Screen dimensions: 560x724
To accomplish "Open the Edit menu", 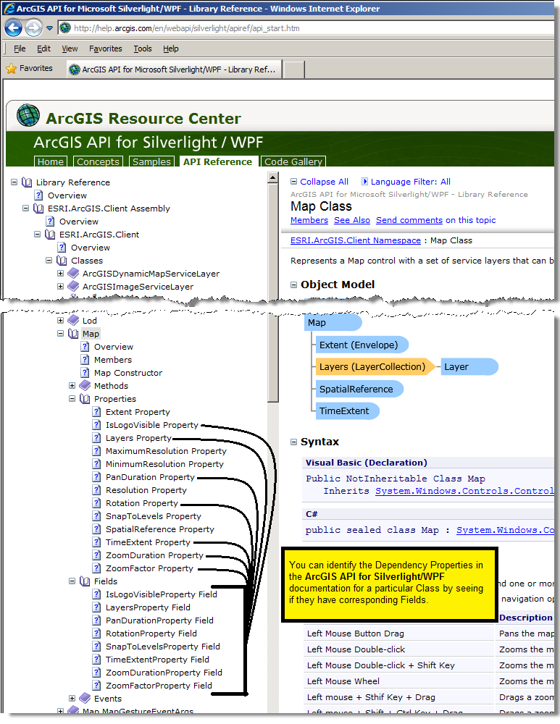I will (x=43, y=49).
